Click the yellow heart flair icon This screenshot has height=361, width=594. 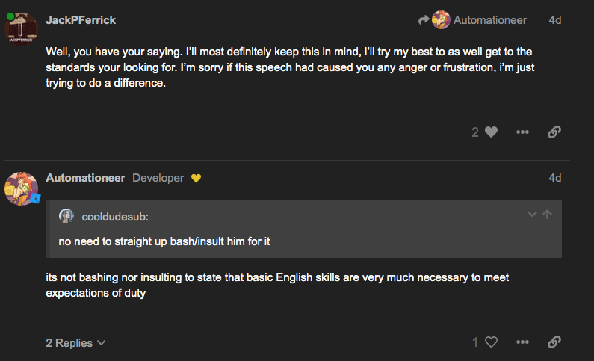coord(197,178)
